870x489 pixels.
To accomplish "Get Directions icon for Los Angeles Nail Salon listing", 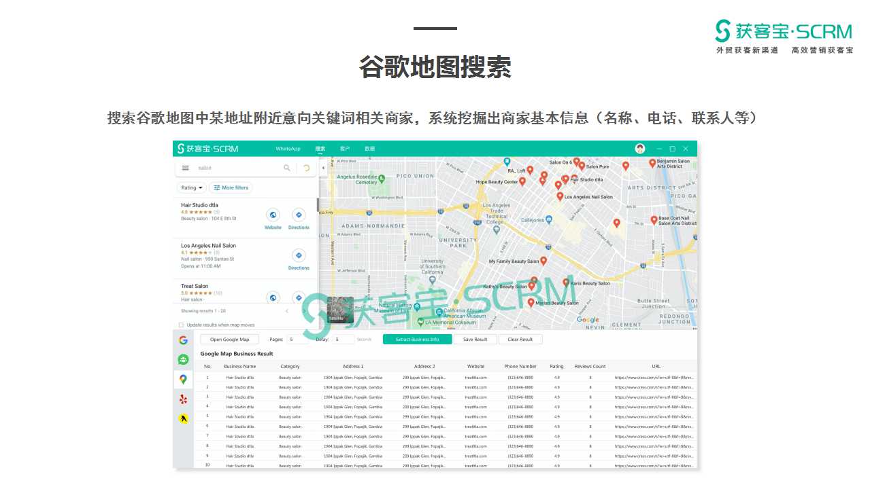I will click(x=299, y=255).
